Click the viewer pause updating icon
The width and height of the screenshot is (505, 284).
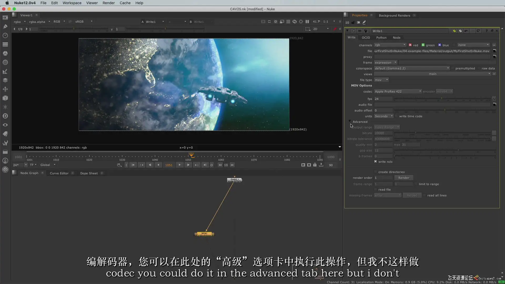pyautogui.click(x=307, y=22)
